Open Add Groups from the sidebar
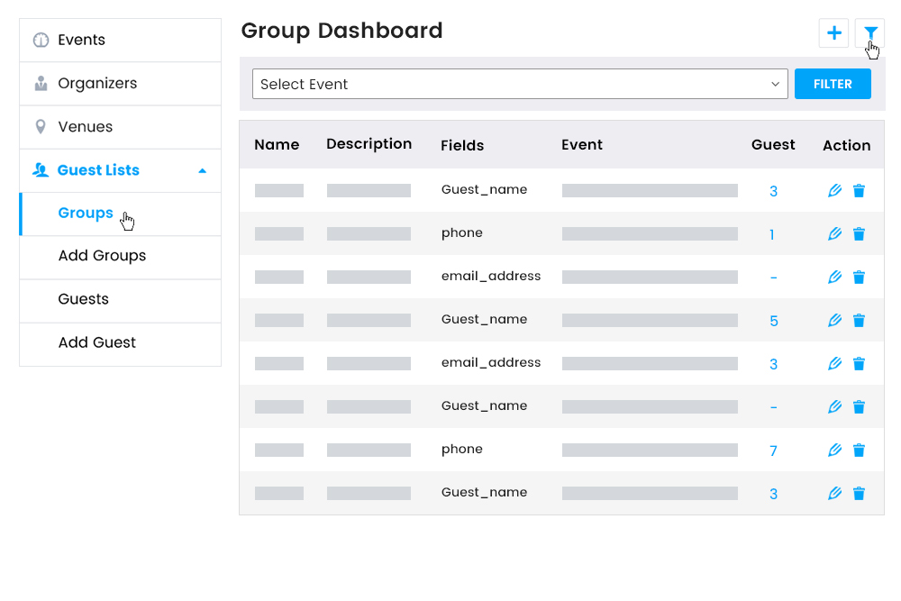 point(100,256)
